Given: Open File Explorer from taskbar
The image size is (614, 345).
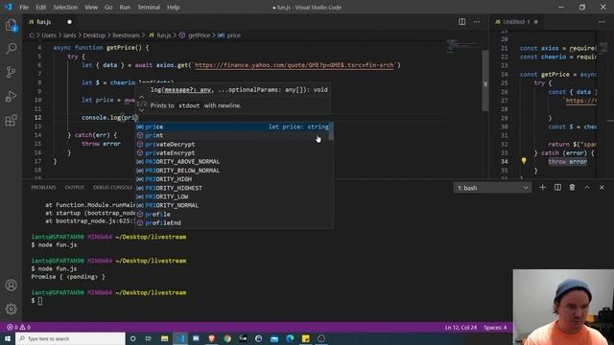Looking at the screenshot, I should 164,338.
